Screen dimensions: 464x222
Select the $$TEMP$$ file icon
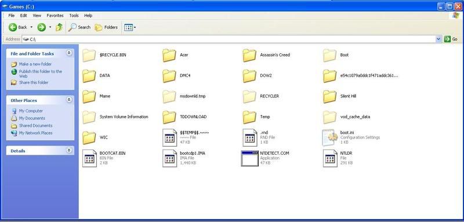point(169,138)
